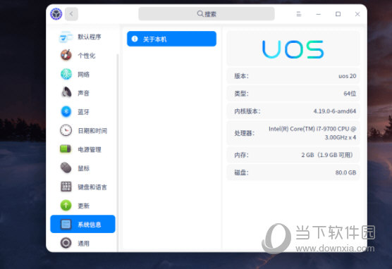
Task: Click the '处理器:' label
Action: [x=244, y=133]
